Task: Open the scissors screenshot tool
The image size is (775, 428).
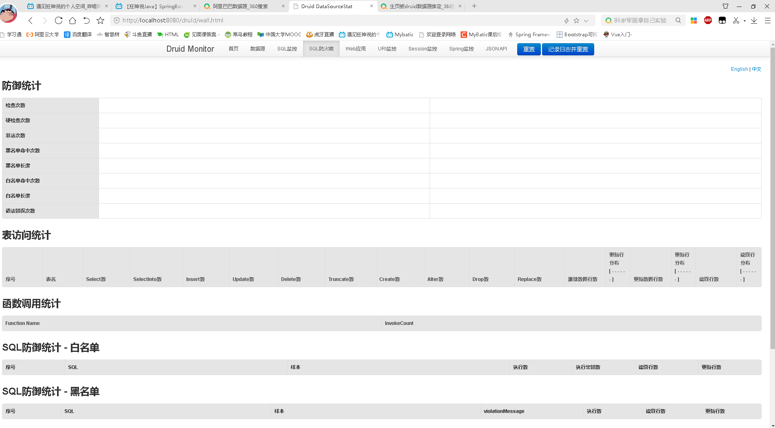Action: [x=736, y=20]
